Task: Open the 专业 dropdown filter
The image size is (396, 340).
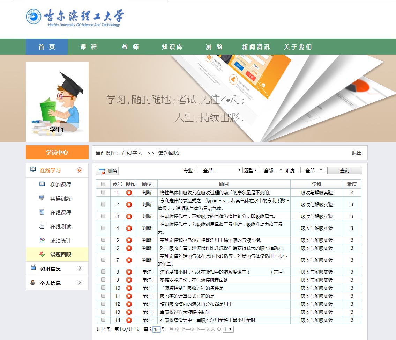Action: [220, 171]
